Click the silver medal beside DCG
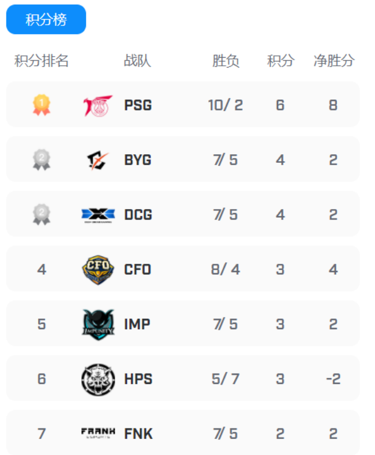Viewport: 375px width, 455px height. pyautogui.click(x=42, y=215)
